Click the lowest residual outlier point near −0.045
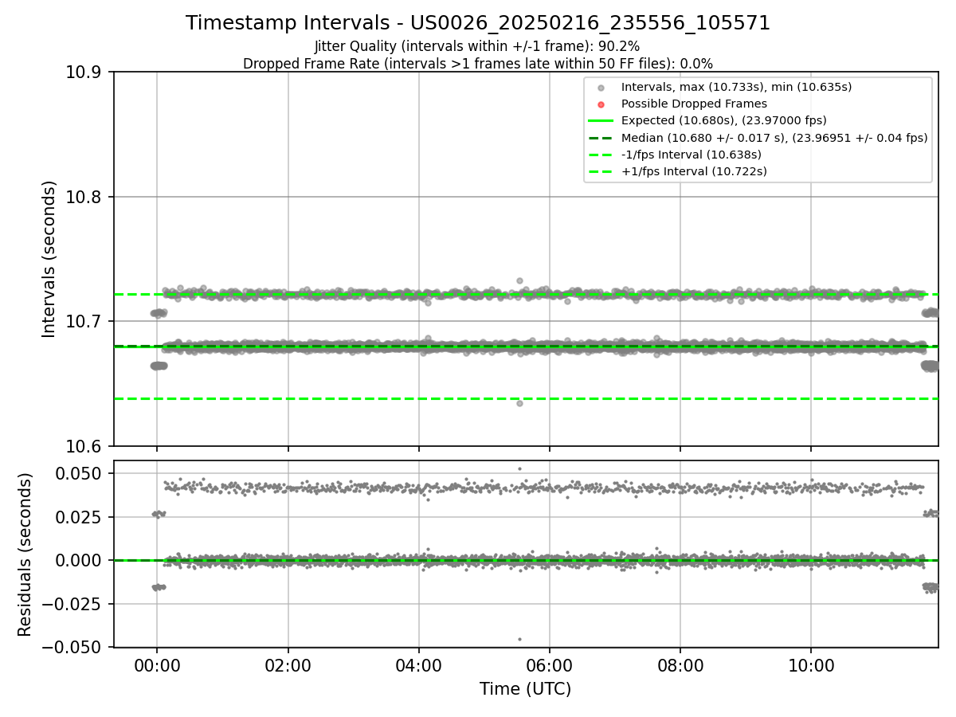This screenshot has width=956, height=717. 519,639
